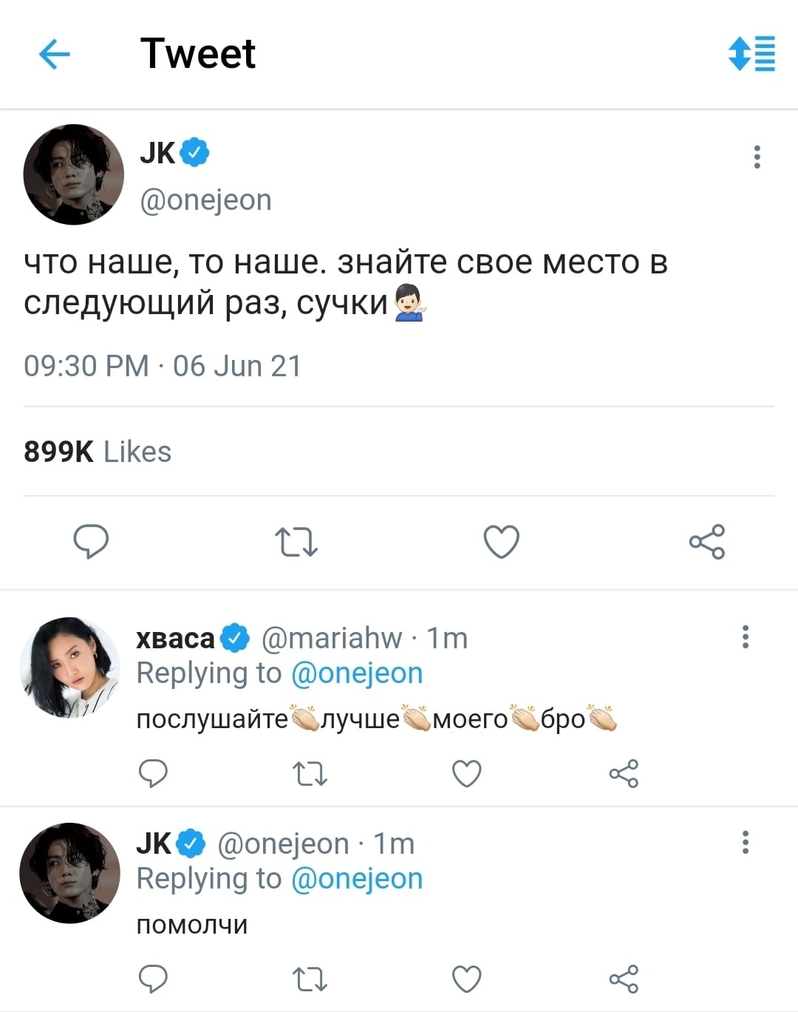The height and width of the screenshot is (1012, 798).
Task: Share JK's main tweet
Action: coord(707,541)
